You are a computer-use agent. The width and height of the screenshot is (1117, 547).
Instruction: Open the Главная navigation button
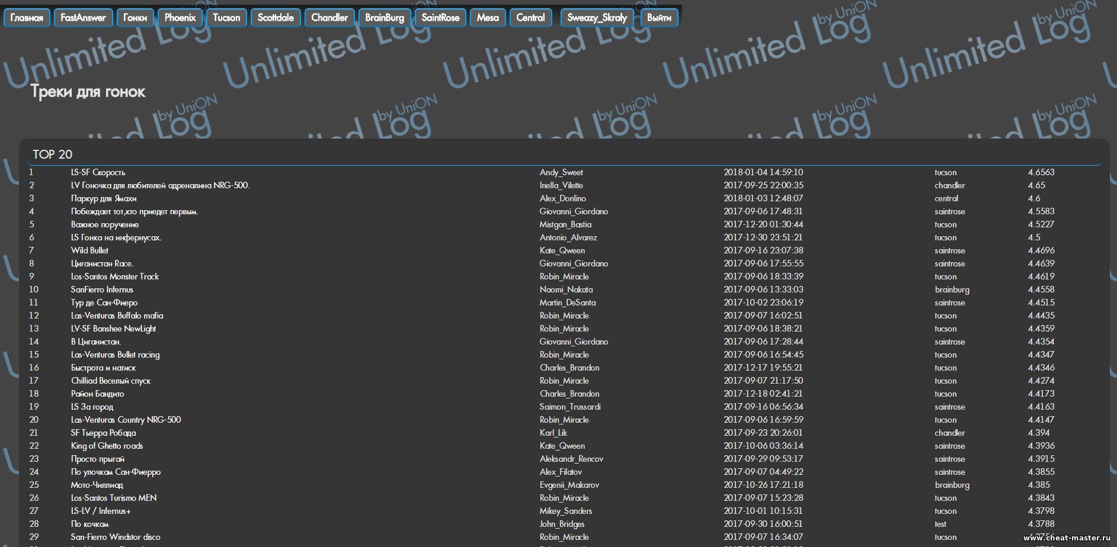[27, 18]
